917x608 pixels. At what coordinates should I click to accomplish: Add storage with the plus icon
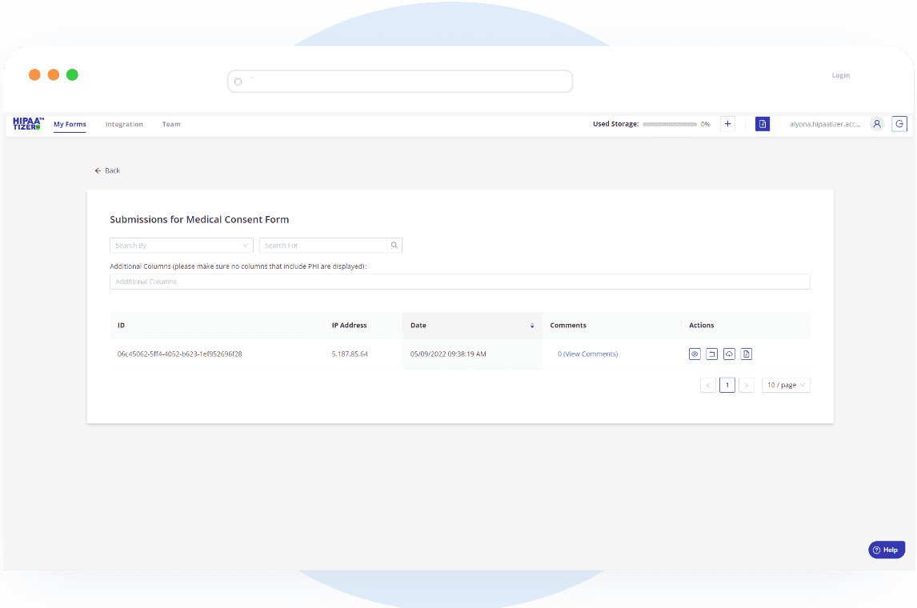727,124
